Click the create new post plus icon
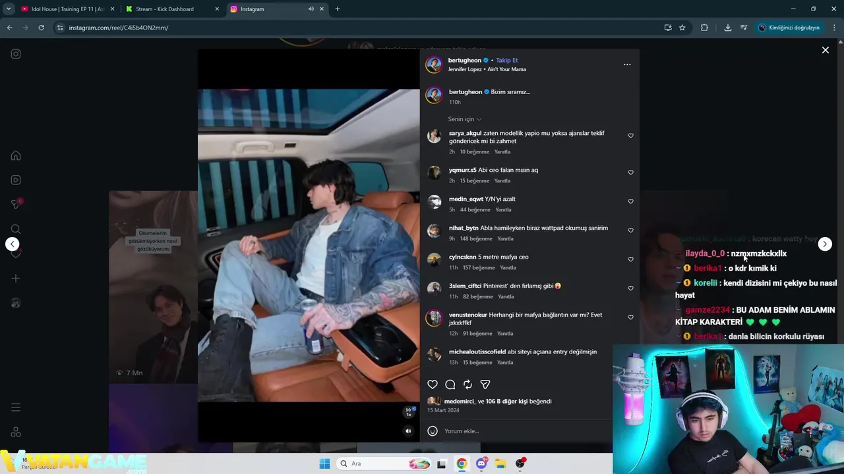The image size is (844, 474). (16, 278)
